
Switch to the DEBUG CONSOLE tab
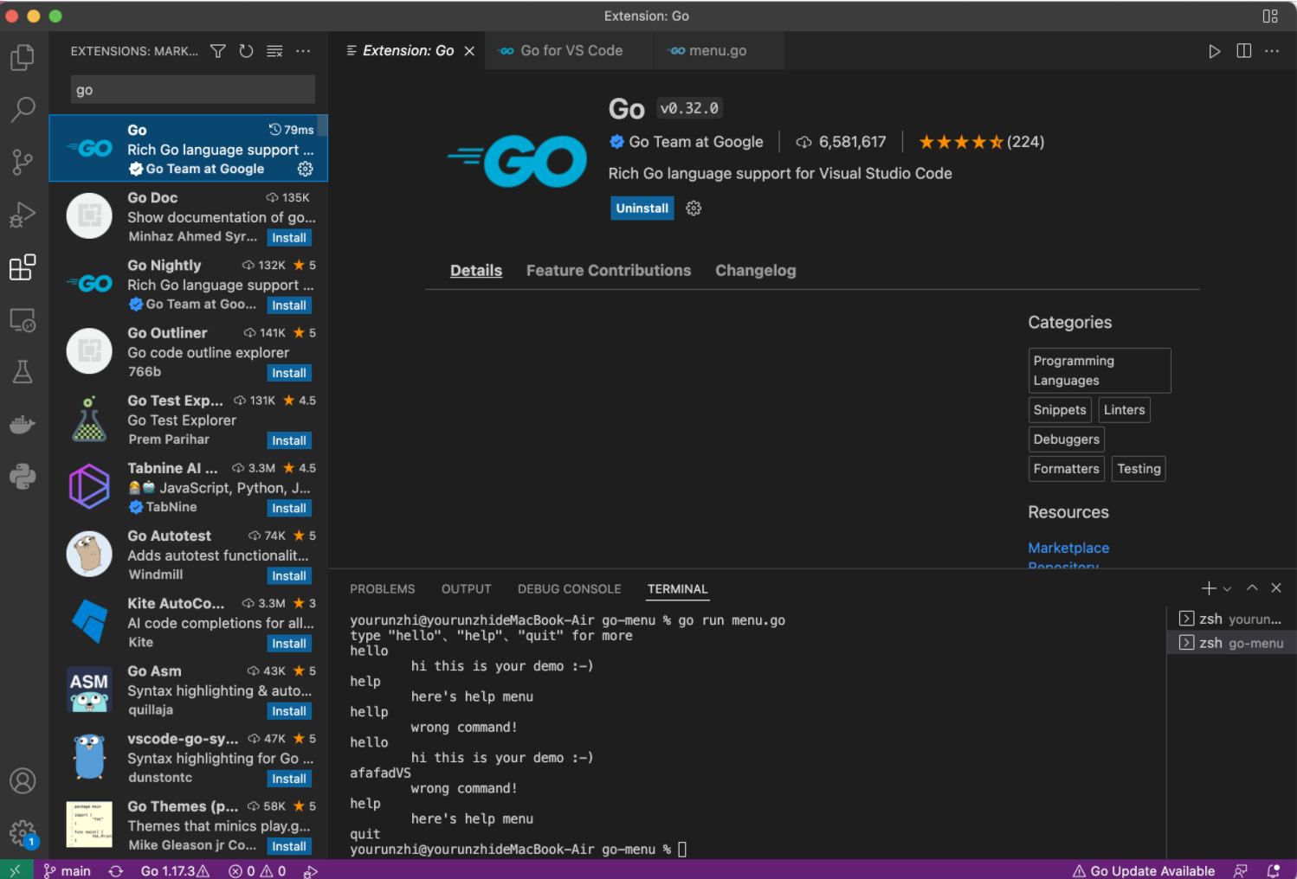(570, 589)
